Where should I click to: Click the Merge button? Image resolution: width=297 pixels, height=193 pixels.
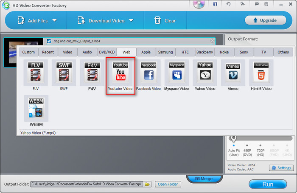(204, 179)
